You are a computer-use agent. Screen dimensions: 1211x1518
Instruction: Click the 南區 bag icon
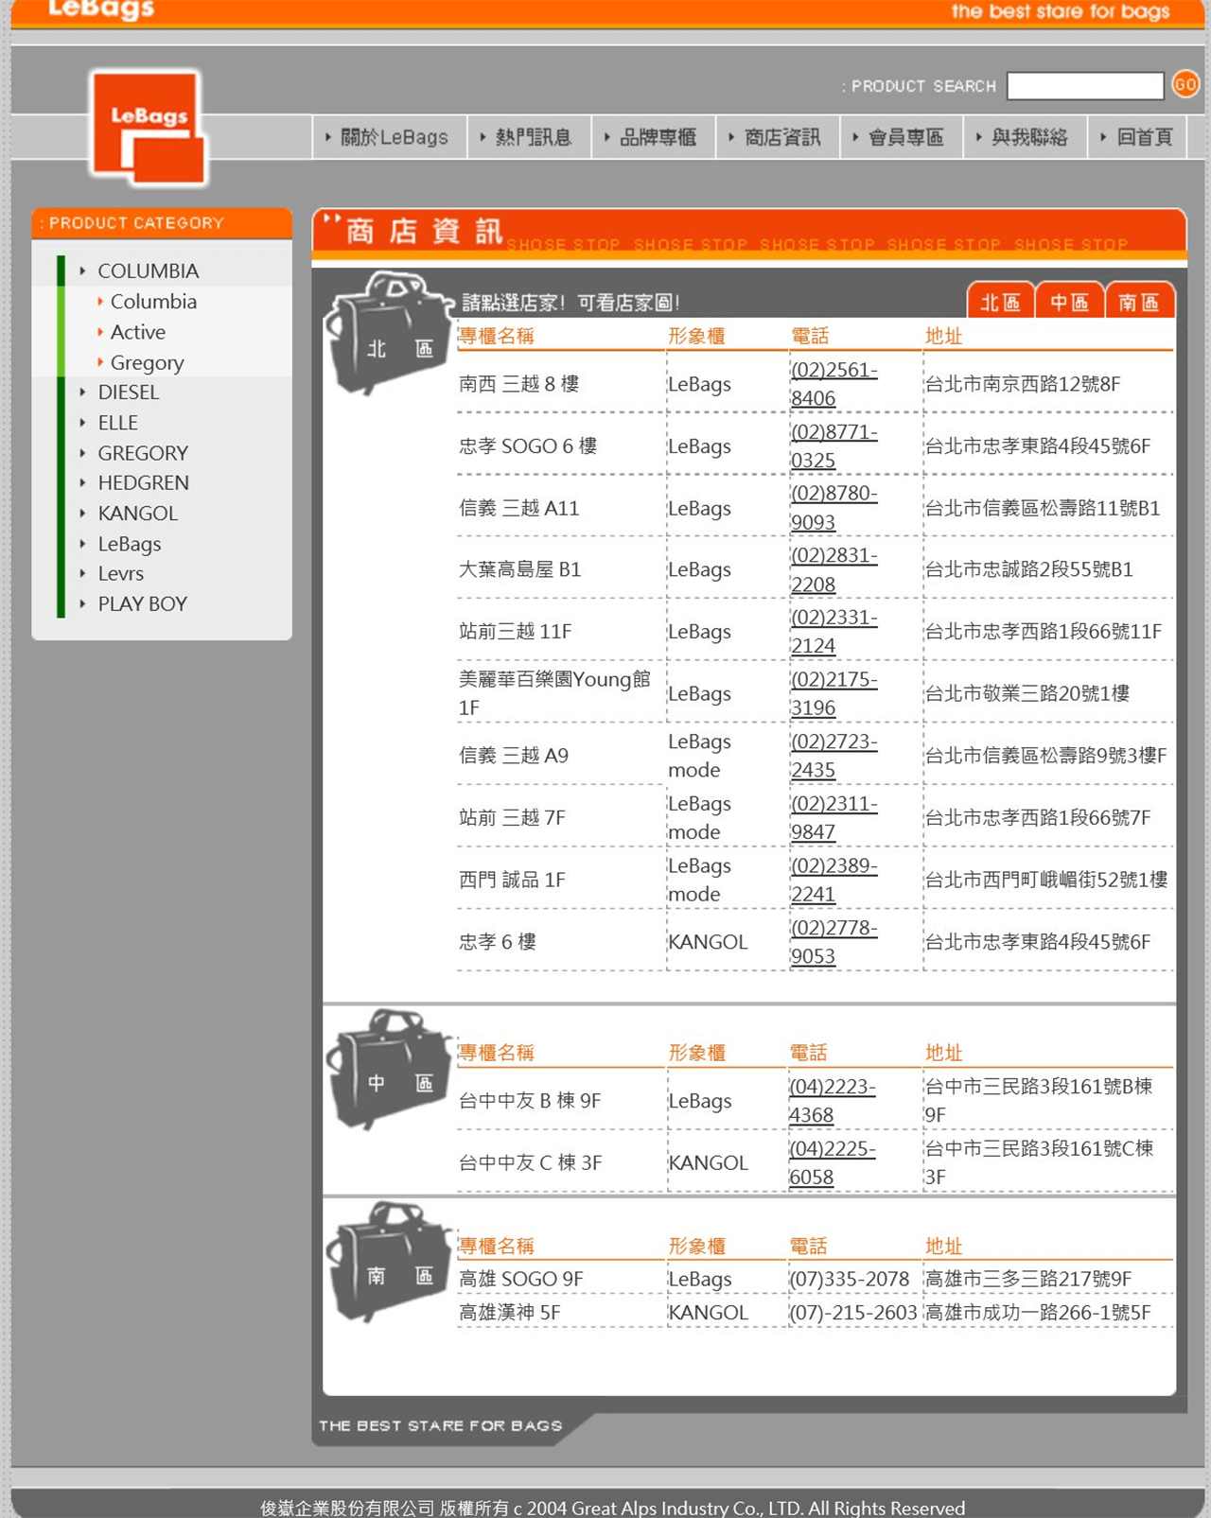click(390, 1262)
